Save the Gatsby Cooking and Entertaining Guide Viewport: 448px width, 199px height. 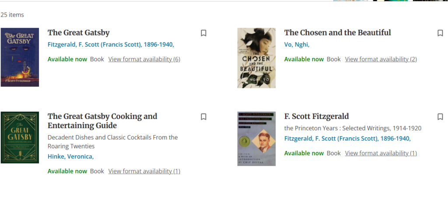(203, 117)
